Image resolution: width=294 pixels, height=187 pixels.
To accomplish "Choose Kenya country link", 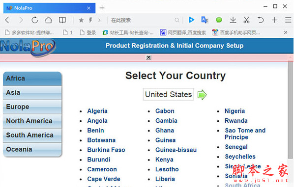I will coord(164,160).
